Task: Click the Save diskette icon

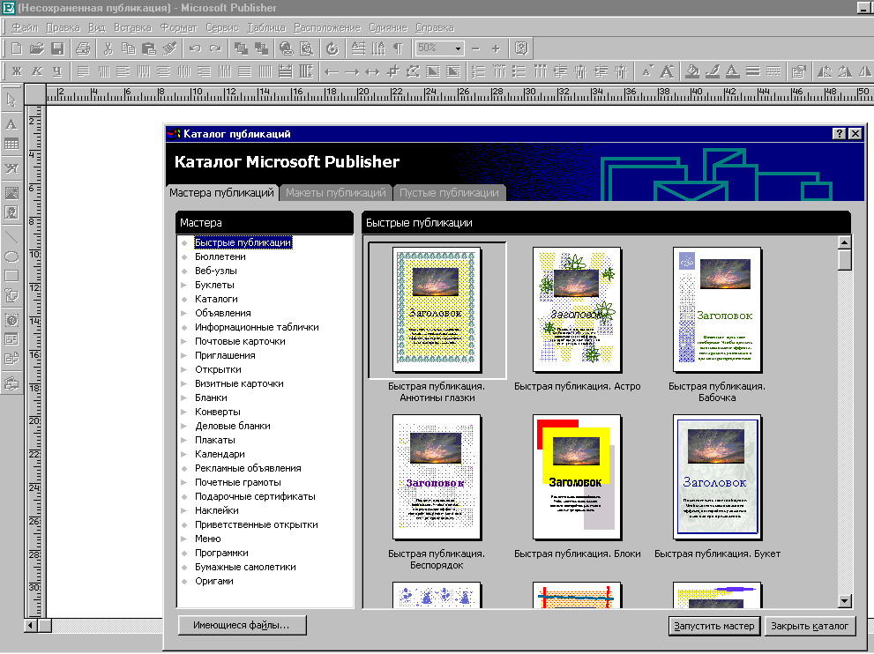Action: 57,48
